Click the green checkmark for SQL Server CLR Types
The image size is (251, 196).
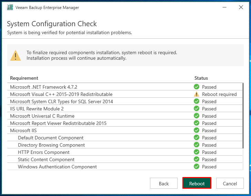197,101
